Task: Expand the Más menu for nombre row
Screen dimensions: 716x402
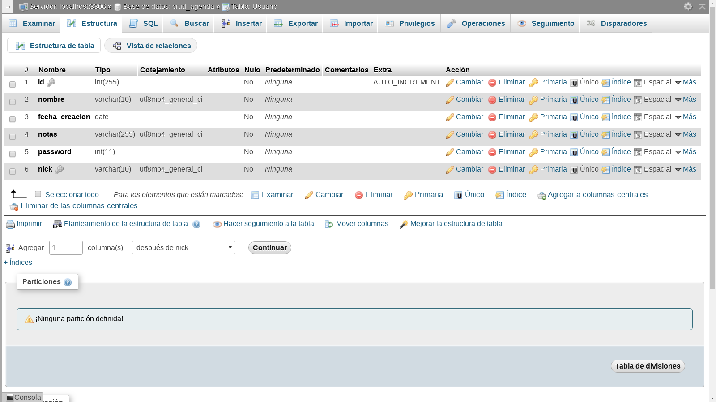Action: 686,100
